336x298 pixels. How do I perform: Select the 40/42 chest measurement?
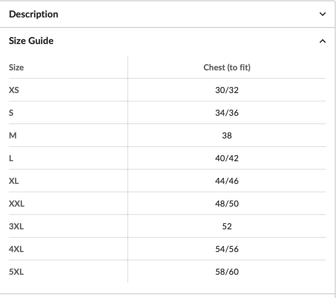click(x=227, y=158)
